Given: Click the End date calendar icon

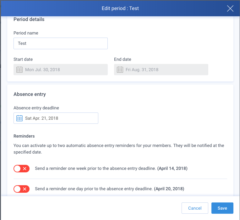Looking at the screenshot, I should (120, 70).
